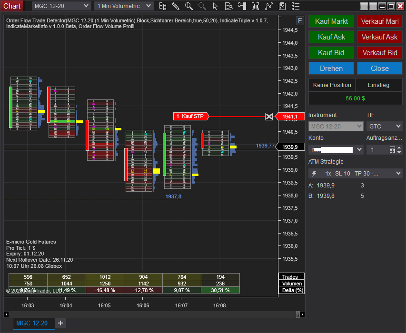Add a new chart tab with plus
This screenshot has width=406, height=333.
[x=60, y=323]
